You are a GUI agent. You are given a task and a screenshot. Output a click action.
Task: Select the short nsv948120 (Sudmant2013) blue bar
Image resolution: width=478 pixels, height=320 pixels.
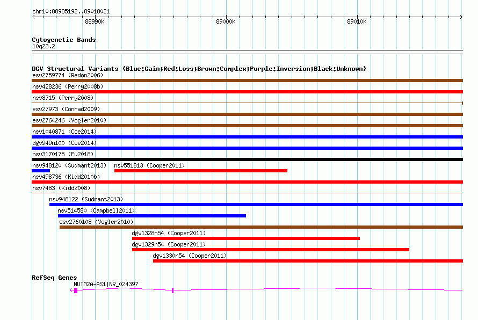point(41,171)
